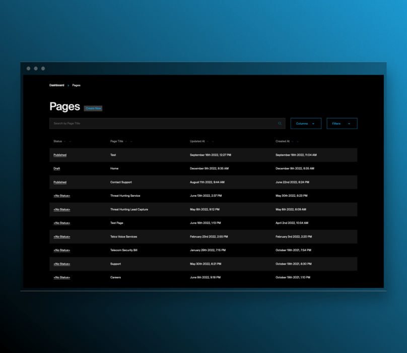Sort Created At descending arrow
The width and height of the screenshot is (407, 353).
(x=298, y=141)
